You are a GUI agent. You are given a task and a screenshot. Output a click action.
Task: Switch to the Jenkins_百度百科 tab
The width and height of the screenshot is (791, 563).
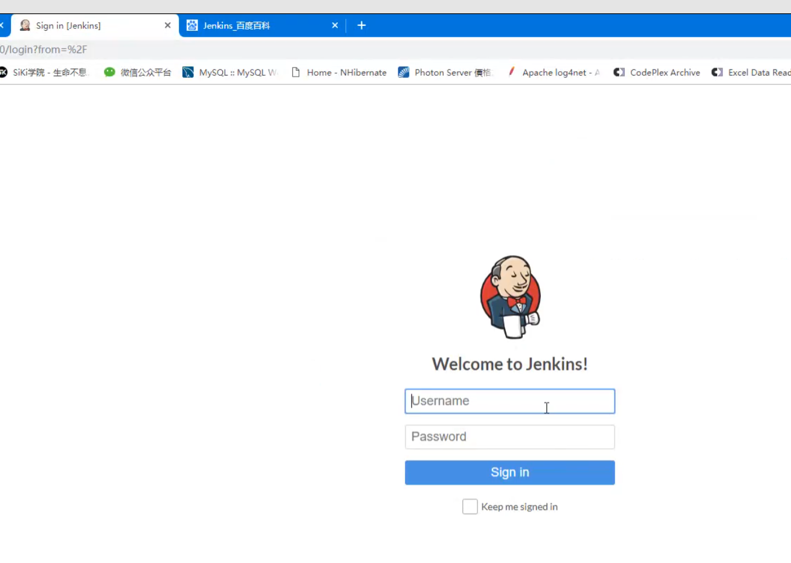point(262,25)
